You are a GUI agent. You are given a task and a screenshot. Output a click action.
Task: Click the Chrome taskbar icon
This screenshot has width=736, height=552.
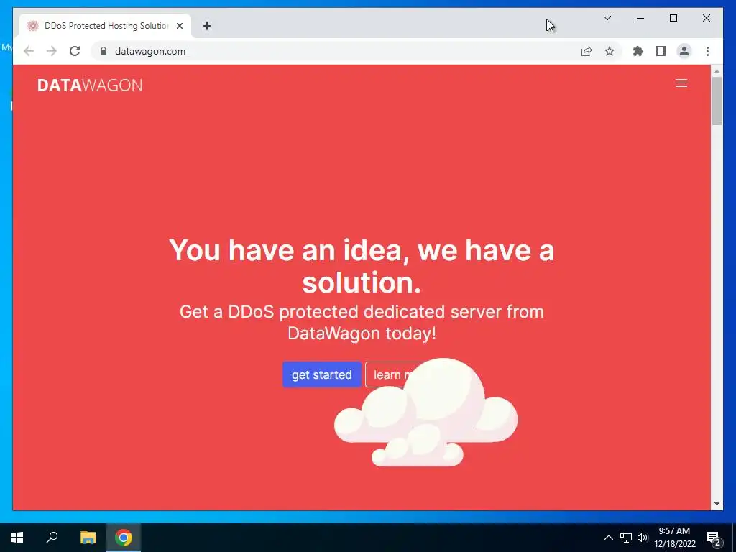coord(124,538)
